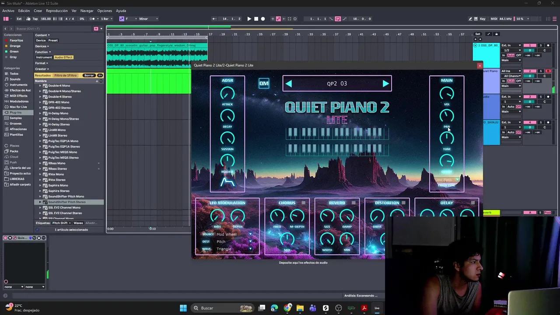Image resolution: width=560 pixels, height=315 pixels.
Task: Click the Set locator button
Action: click(478, 34)
